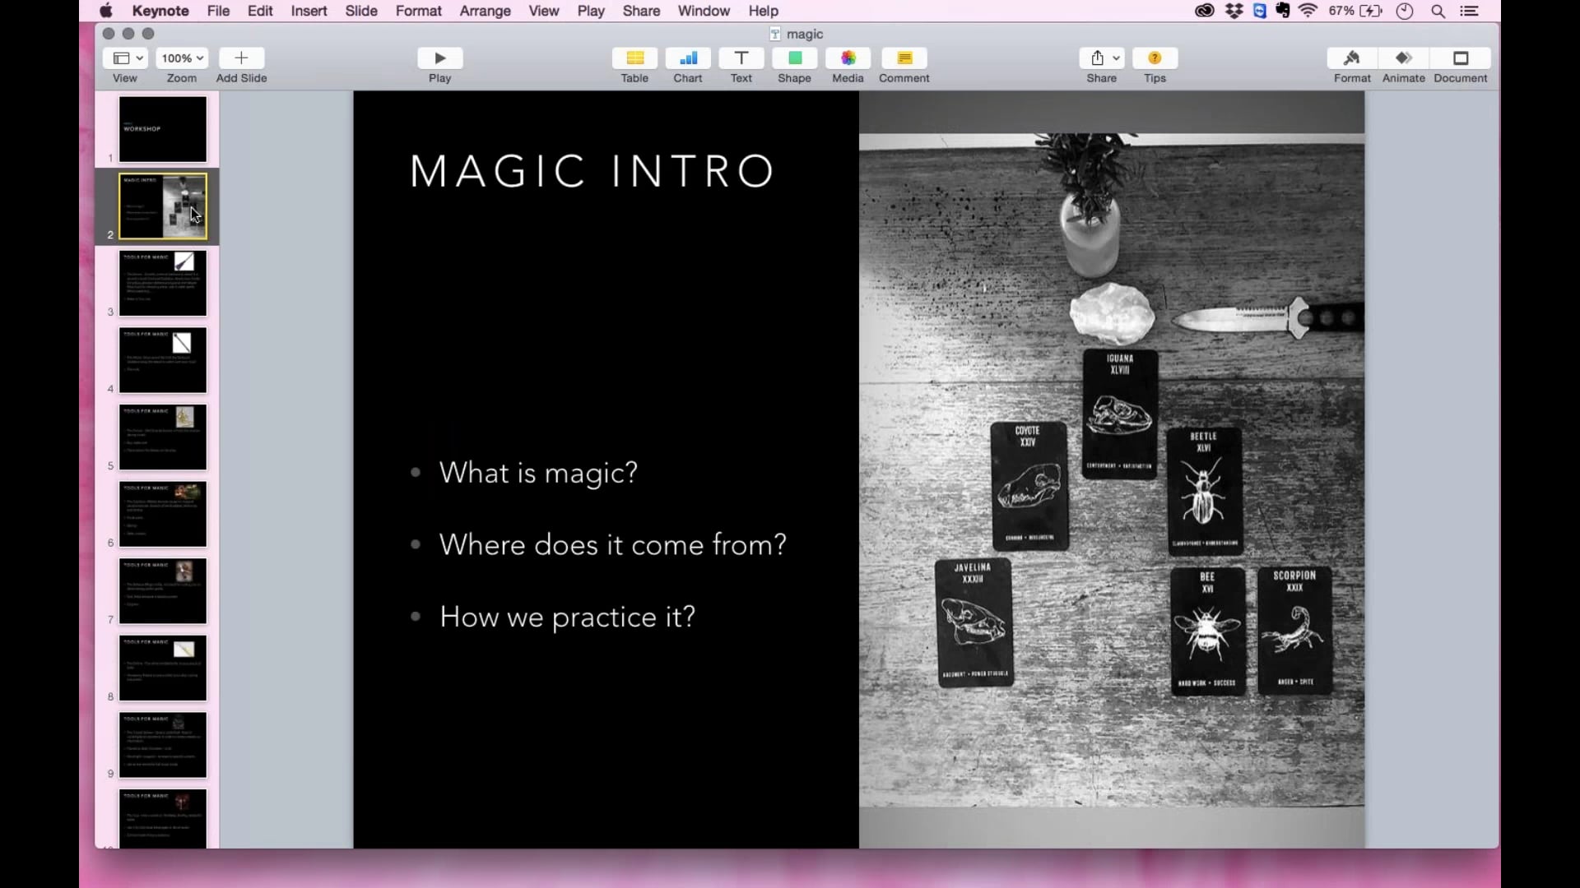Open the Slide menu
1580x888 pixels.
361,11
